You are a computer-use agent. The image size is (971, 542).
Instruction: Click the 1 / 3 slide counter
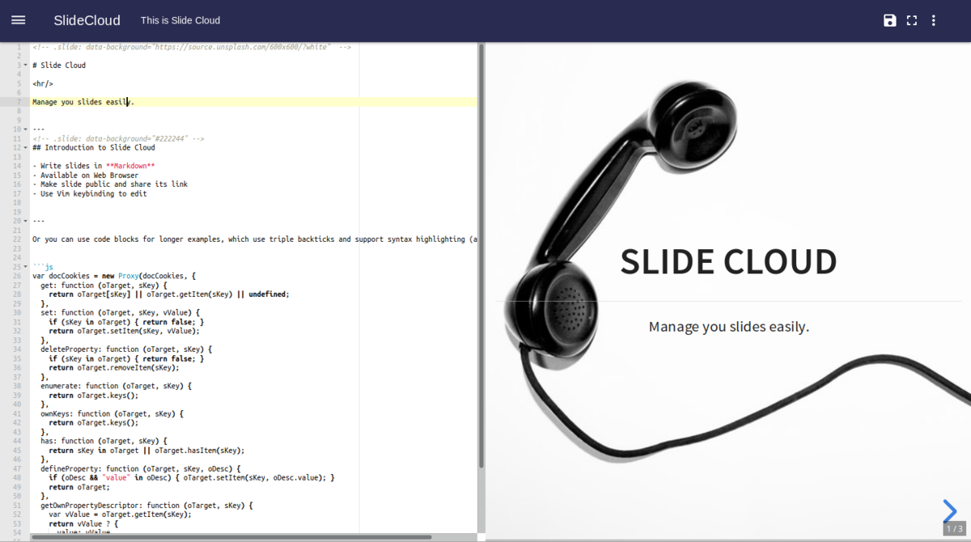tap(954, 528)
